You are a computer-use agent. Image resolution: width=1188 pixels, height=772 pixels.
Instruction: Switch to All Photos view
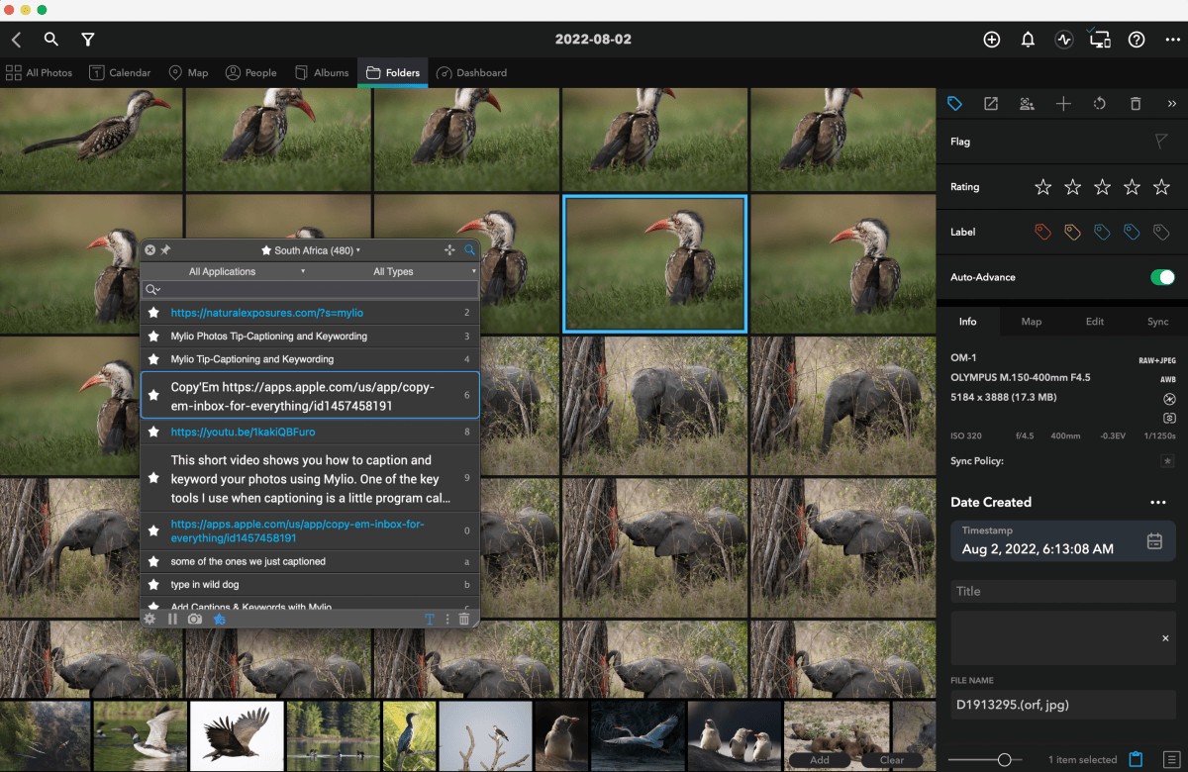click(40, 72)
